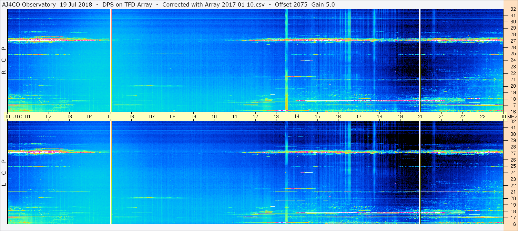Click hour '23' on the UTC time axis

point(483,117)
